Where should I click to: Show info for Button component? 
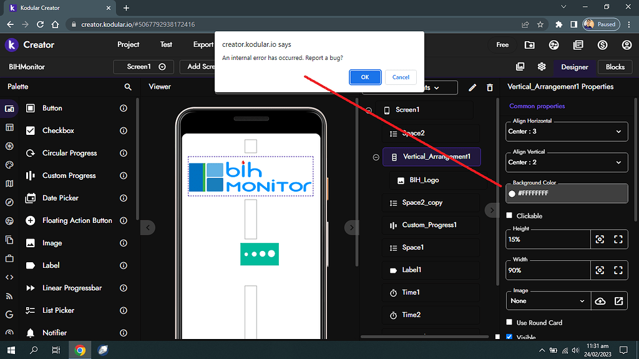(x=124, y=108)
